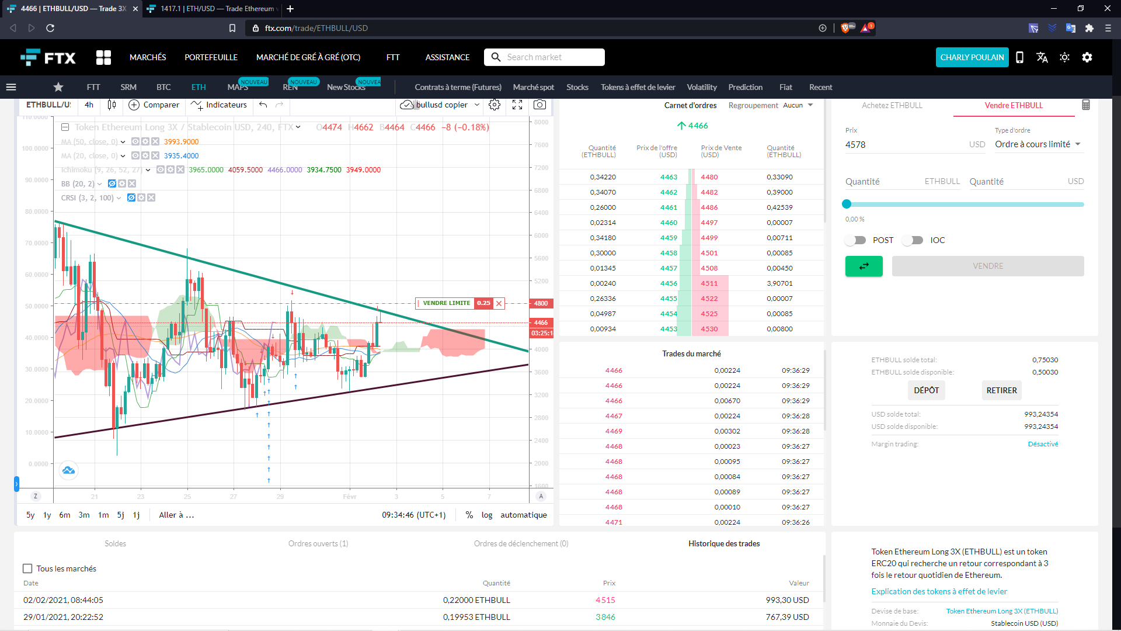The image size is (1121, 631).
Task: Click the Désactivé margin trading link
Action: 1043,444
